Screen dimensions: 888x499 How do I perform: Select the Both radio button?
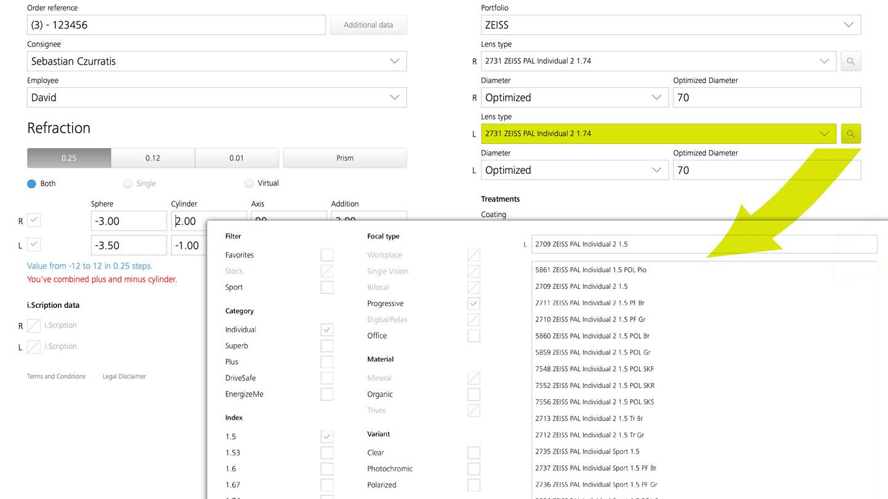(x=32, y=184)
